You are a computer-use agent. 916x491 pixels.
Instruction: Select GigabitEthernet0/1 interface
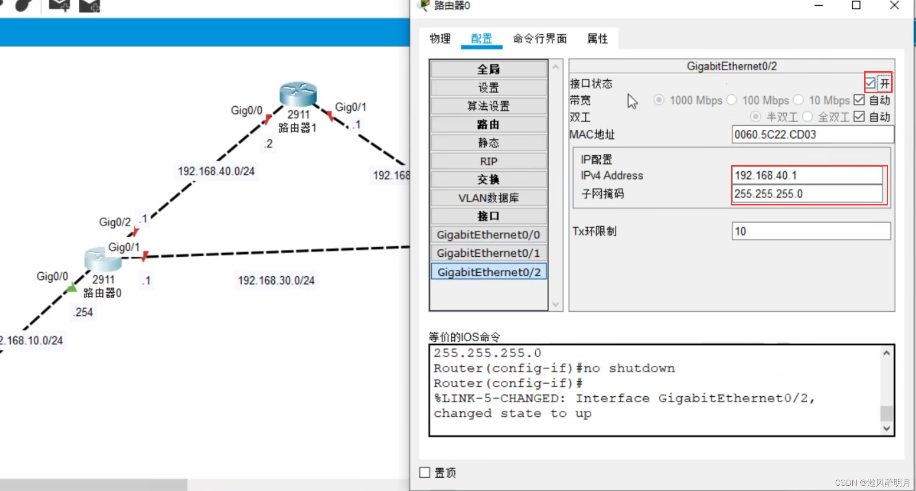point(488,253)
